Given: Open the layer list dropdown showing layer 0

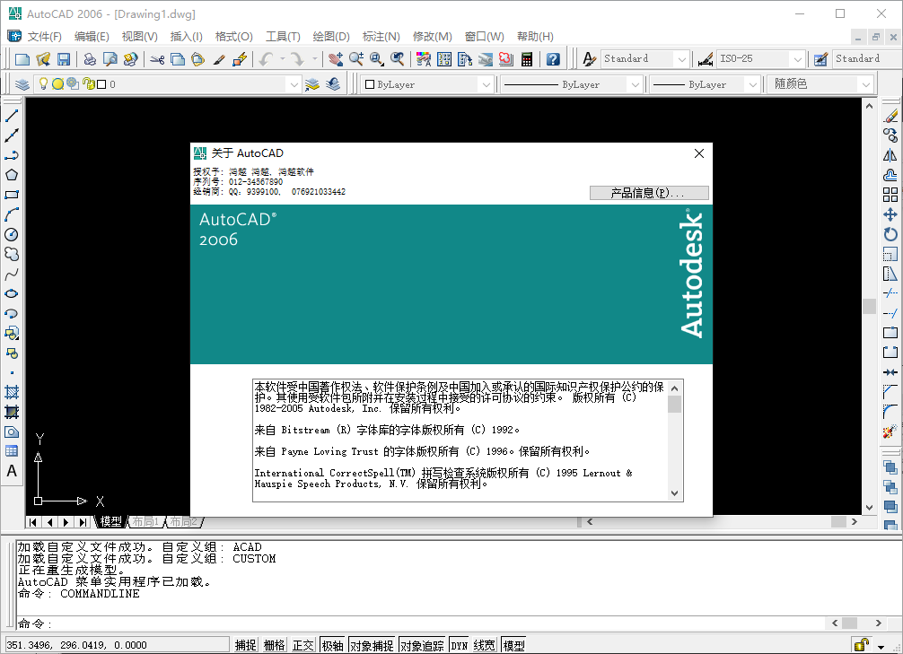Looking at the screenshot, I should click(x=296, y=83).
